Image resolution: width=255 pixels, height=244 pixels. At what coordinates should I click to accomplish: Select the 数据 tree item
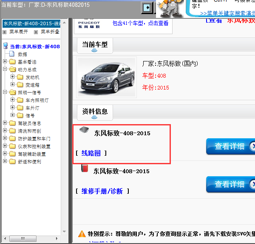[x=23, y=54]
